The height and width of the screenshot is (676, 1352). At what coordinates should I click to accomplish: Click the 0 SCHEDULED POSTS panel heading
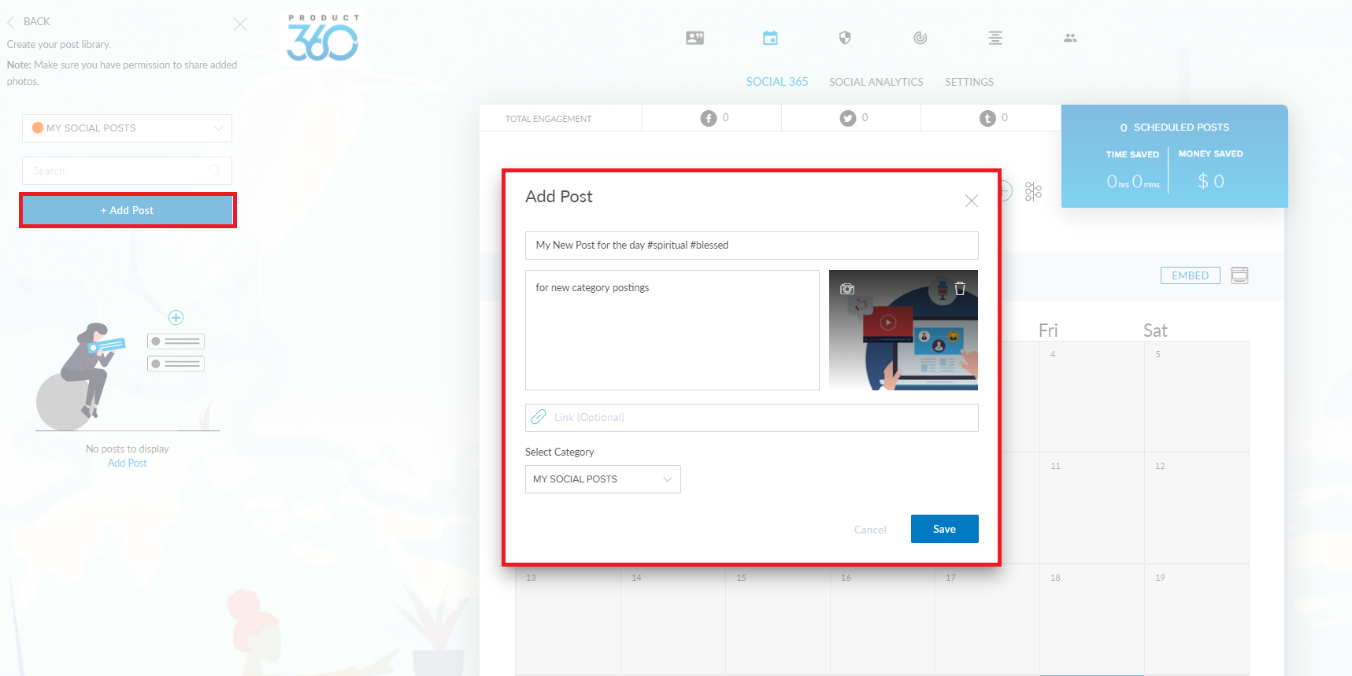point(1174,127)
